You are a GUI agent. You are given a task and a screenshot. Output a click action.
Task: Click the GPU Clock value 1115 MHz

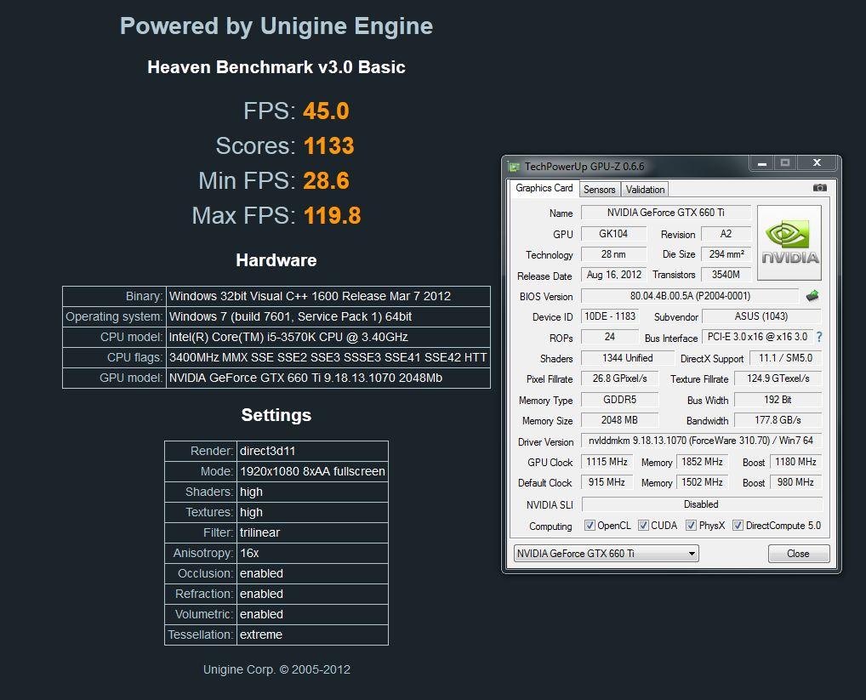click(x=607, y=462)
